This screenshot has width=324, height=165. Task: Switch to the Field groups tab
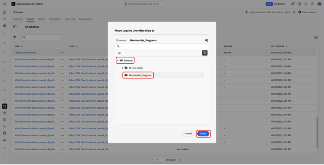coord(55,19)
